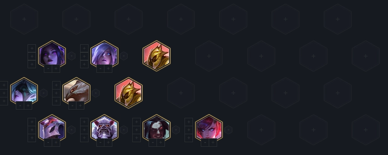Select the teal-haired blindfolded elf champion

click(x=24, y=91)
